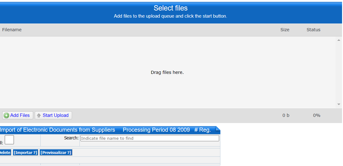Tick the select-all checkbox beside Search
Image resolution: width=343 pixels, height=166 pixels.
pos(9,140)
